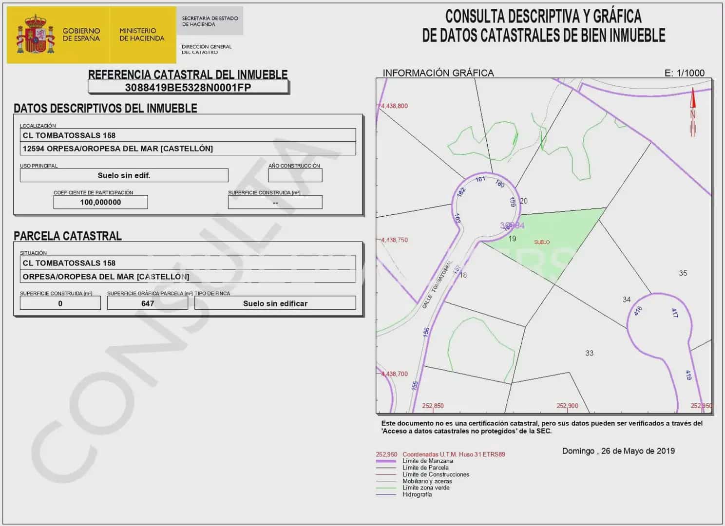Click parcel number 20 on the map

[524, 201]
